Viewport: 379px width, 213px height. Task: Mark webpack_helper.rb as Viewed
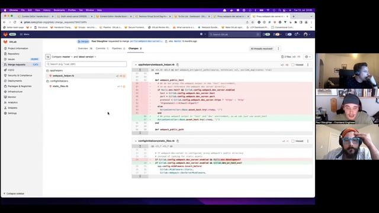pos(293,64)
